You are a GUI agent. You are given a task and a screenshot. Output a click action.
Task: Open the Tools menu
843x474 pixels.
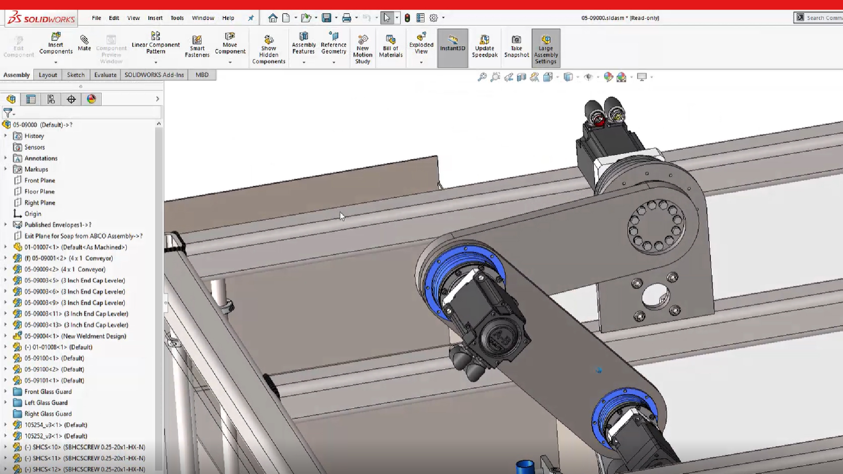click(x=177, y=18)
